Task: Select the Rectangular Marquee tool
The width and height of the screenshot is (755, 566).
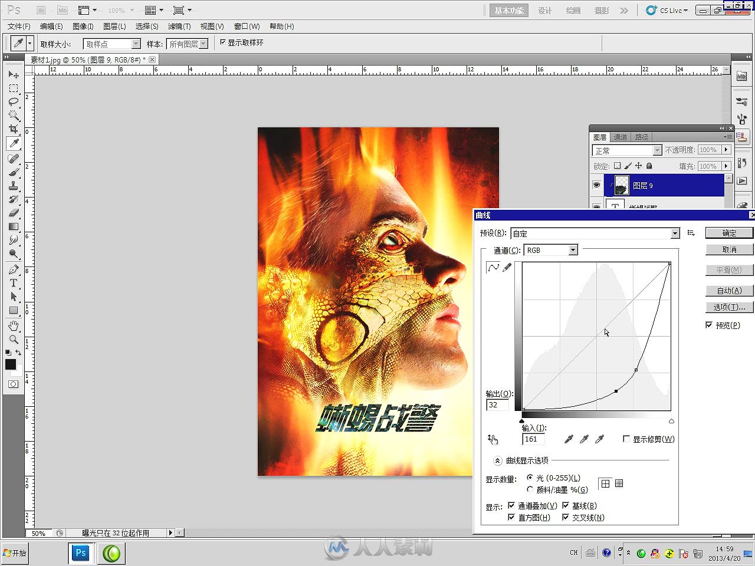Action: pyautogui.click(x=14, y=88)
